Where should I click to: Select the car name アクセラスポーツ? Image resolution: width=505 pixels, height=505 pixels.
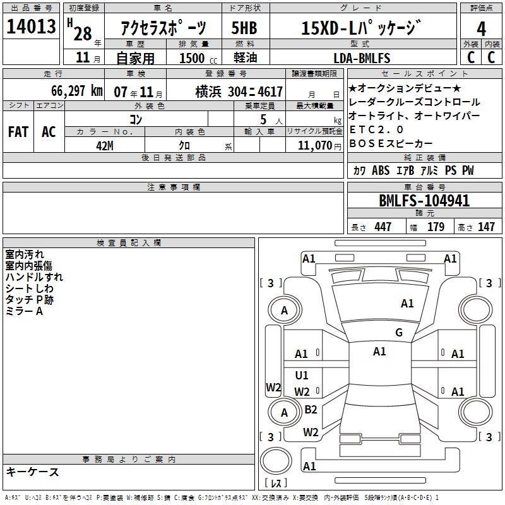[x=163, y=28]
